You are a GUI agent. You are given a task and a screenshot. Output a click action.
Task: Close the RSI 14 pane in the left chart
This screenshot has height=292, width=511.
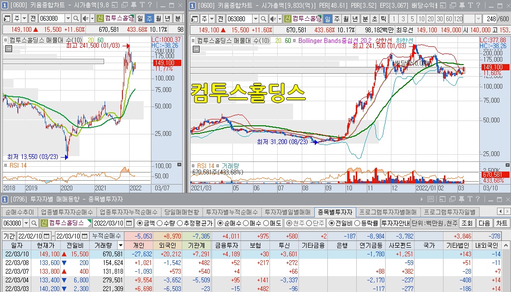coord(179,165)
